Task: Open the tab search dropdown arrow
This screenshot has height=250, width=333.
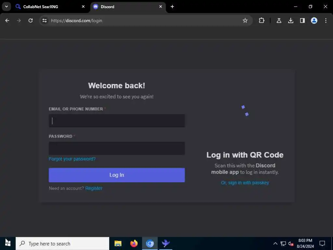Action: 7,7
